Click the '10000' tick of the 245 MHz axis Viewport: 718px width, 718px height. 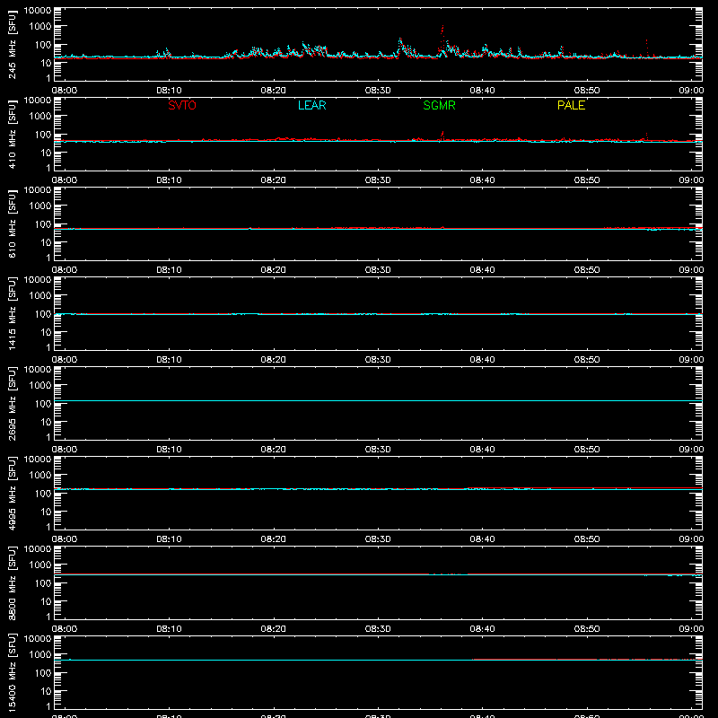coord(38,11)
